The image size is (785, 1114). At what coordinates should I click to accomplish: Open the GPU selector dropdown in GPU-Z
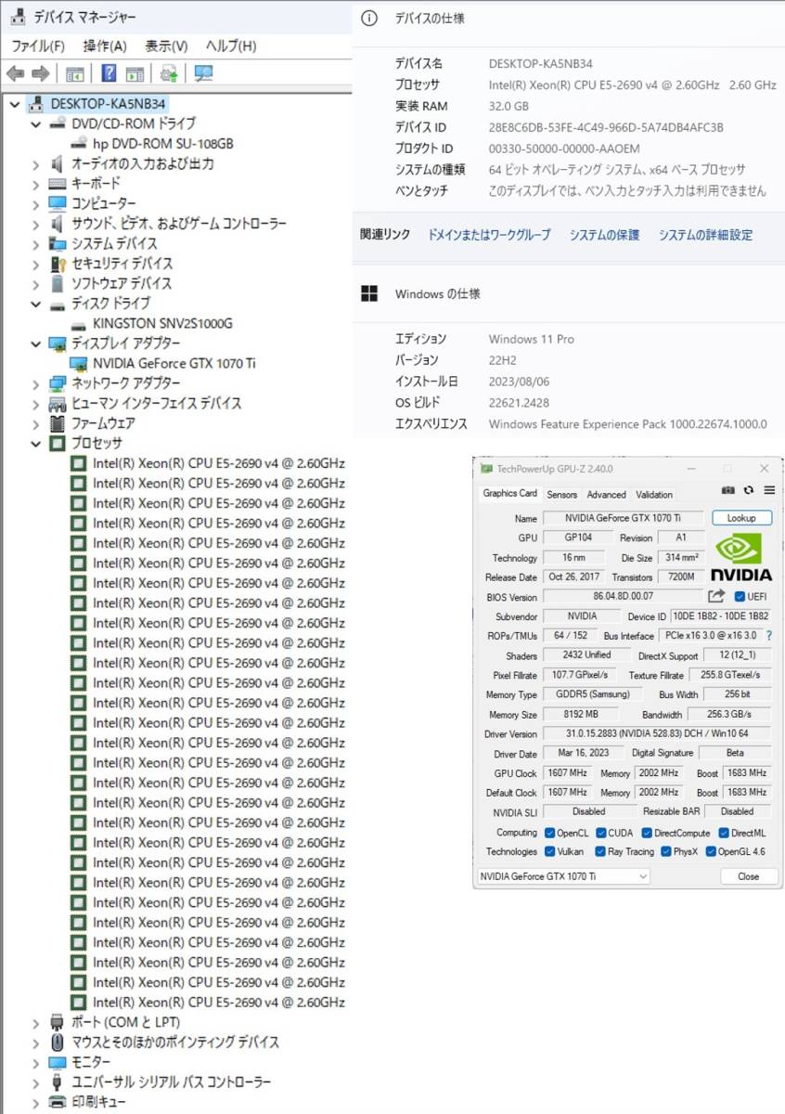point(564,876)
